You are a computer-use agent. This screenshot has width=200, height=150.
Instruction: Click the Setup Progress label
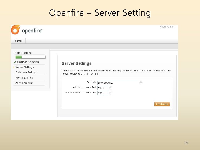(x=22, y=53)
